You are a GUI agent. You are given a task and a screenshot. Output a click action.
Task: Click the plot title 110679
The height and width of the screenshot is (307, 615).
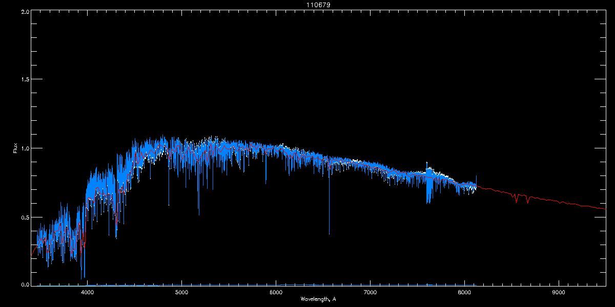coord(318,5)
